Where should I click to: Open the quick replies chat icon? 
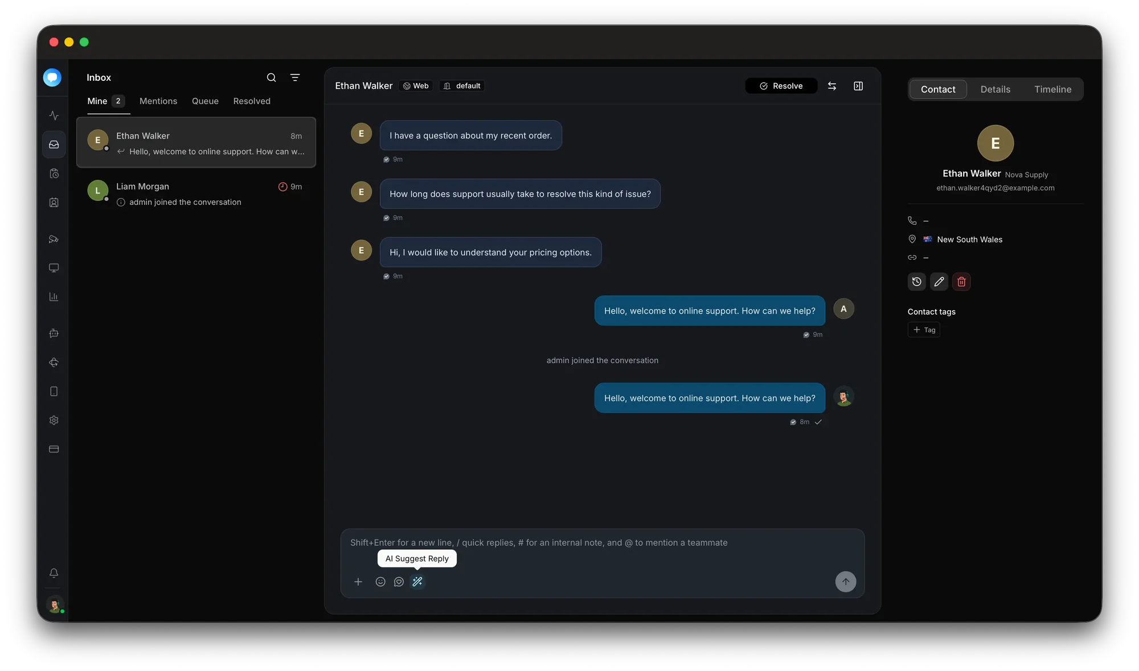(399, 582)
